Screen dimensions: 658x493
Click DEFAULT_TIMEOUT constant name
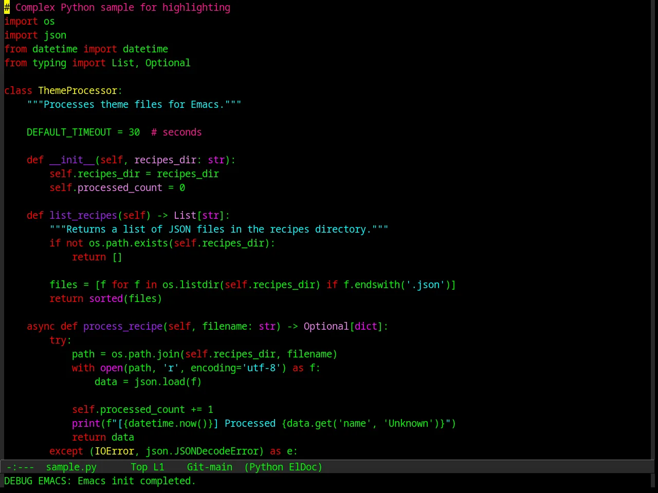coord(69,132)
